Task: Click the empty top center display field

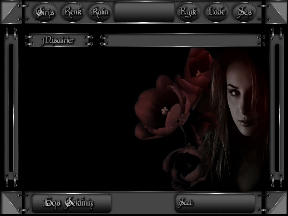Action: (x=144, y=12)
